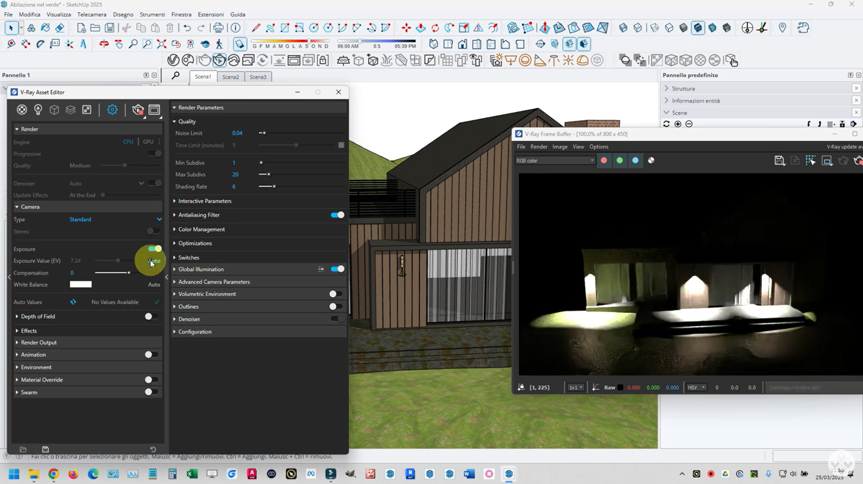This screenshot has width=863, height=484.
Task: Switch to the Scena2 tab
Action: (231, 77)
